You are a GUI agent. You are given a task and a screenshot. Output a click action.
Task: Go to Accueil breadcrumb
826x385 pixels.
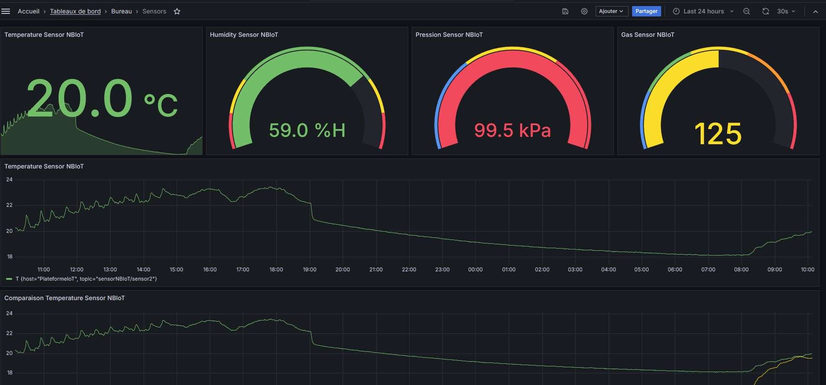point(29,11)
